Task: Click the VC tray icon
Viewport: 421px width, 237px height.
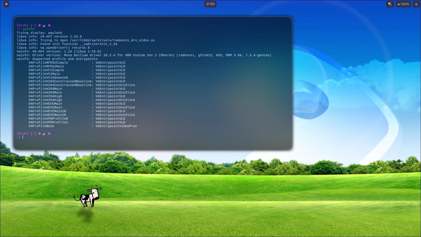Action: (x=390, y=4)
